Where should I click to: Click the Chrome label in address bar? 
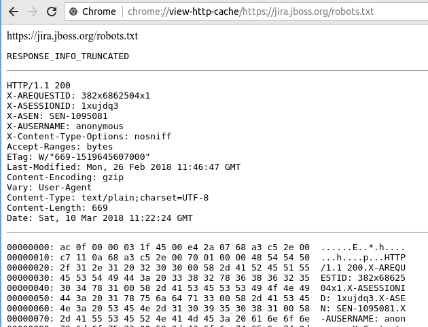click(99, 12)
